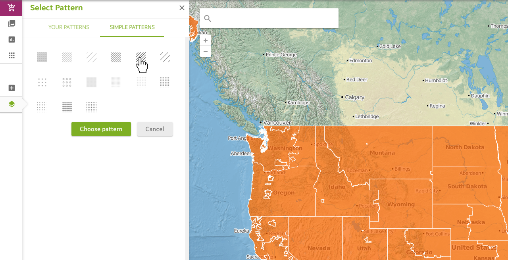The width and height of the screenshot is (508, 260).
Task: Select the solid light gray pattern
Action: [91, 82]
